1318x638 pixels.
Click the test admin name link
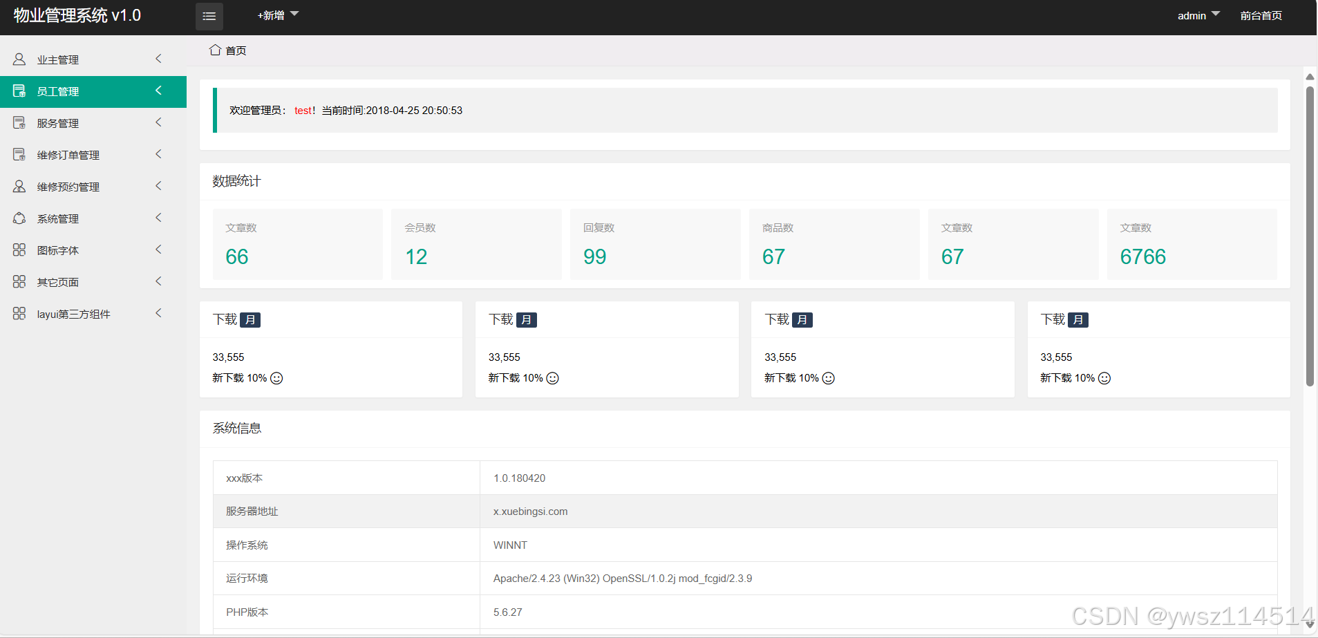(x=303, y=111)
